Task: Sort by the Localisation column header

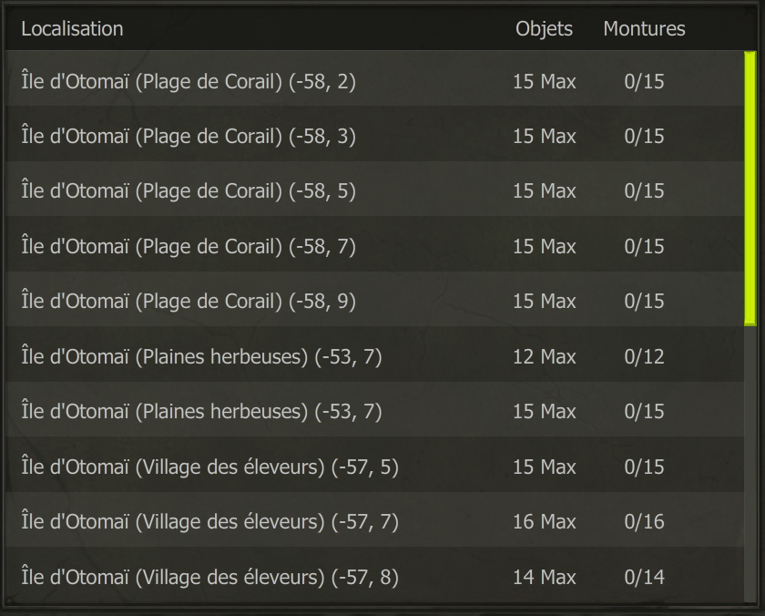Action: pyautogui.click(x=72, y=29)
